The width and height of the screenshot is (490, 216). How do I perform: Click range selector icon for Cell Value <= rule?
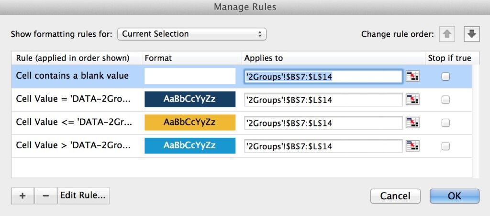coord(412,123)
